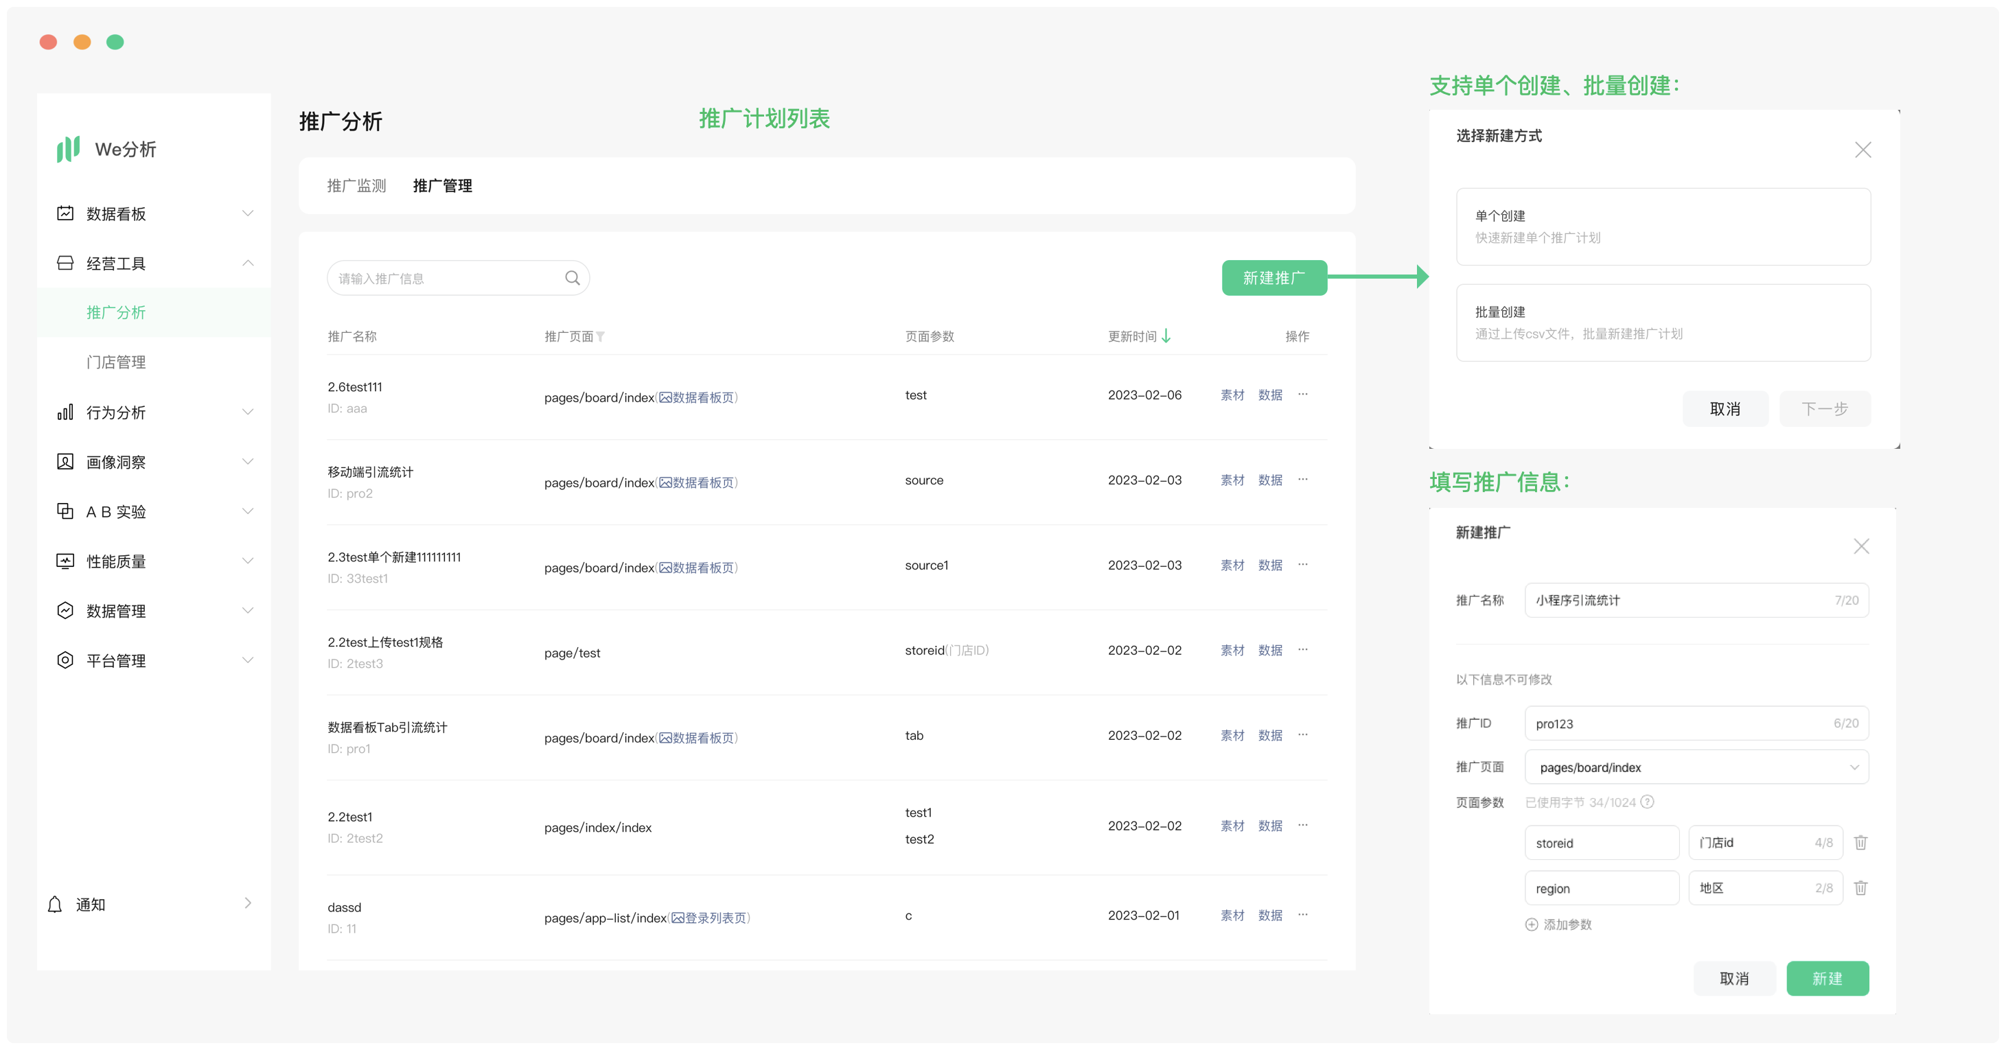This screenshot has height=1050, width=2006.
Task: Close the 选择新建方式 dialog
Action: pos(1863,150)
